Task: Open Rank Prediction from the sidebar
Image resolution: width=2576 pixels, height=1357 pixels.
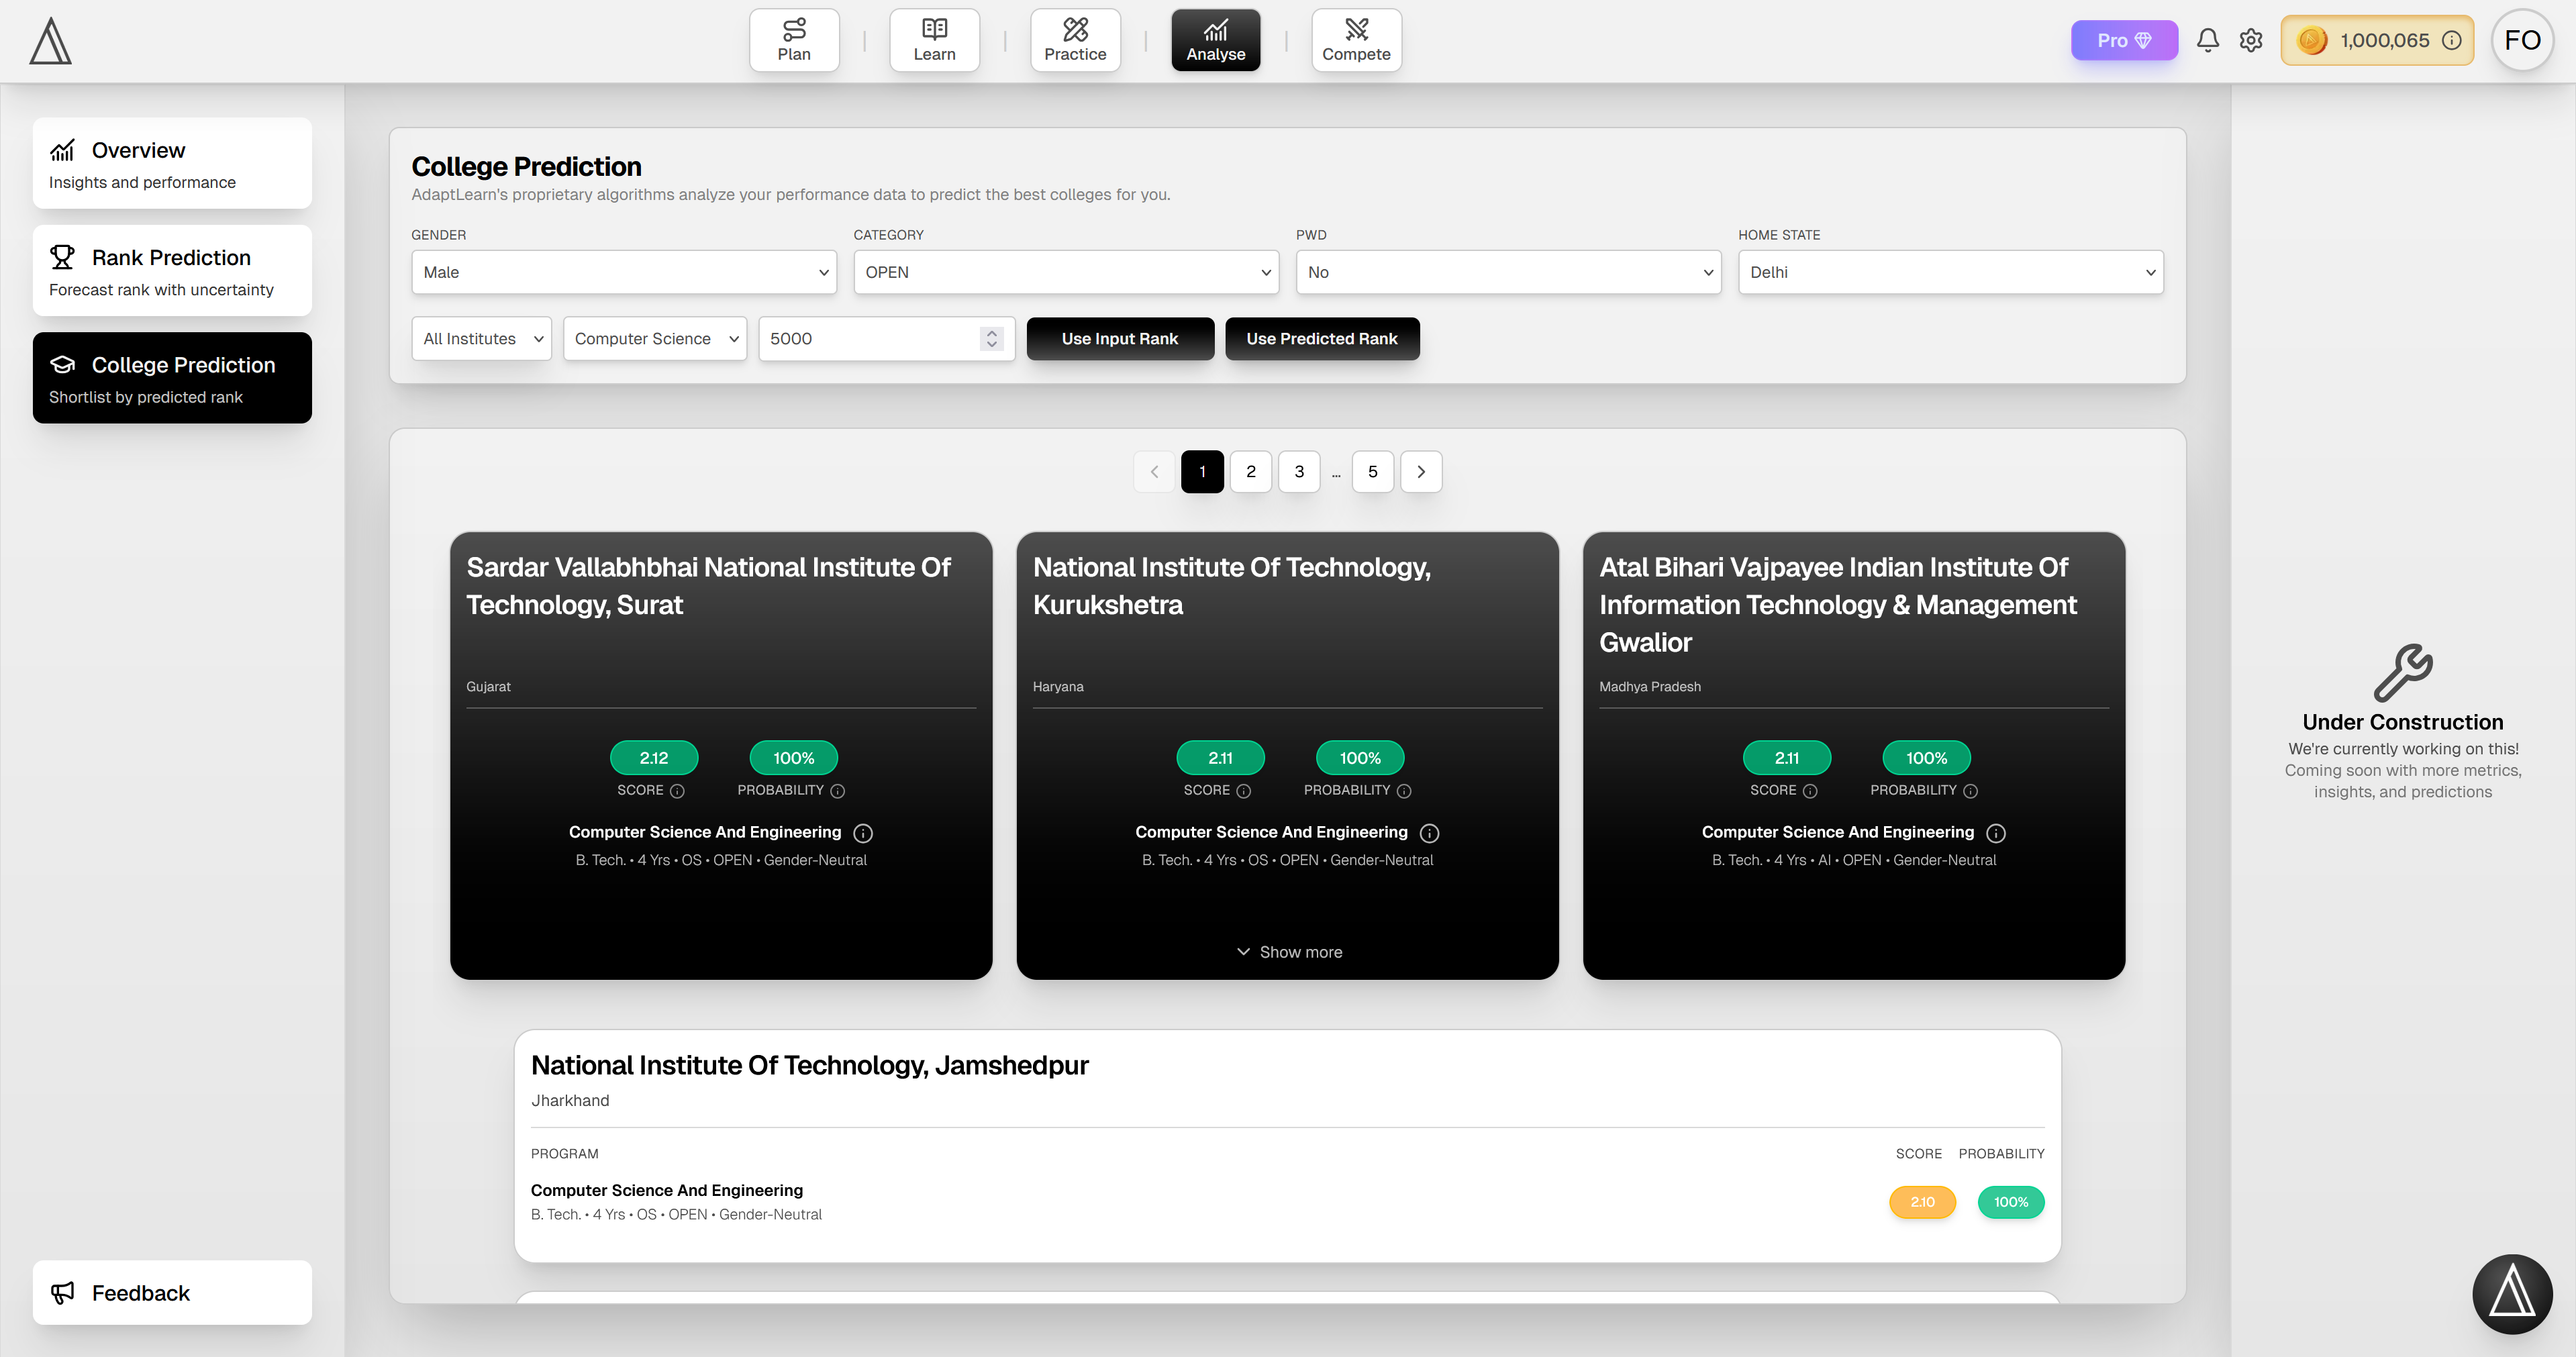Action: [x=172, y=270]
